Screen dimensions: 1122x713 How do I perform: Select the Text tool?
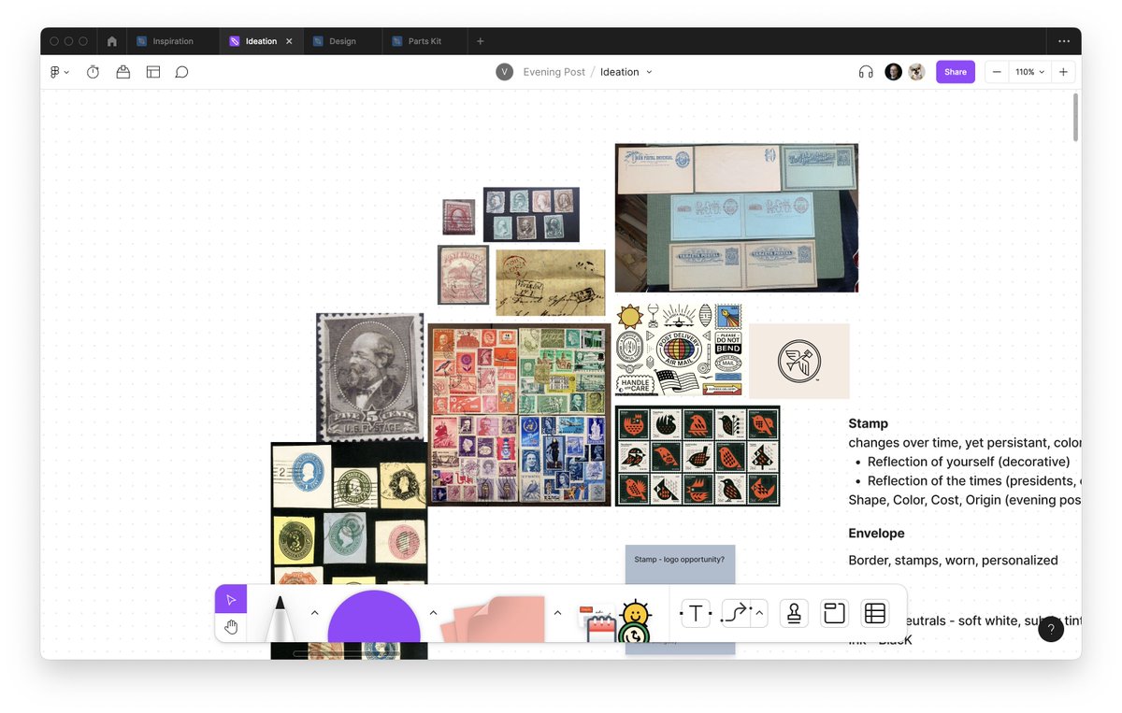tap(696, 613)
